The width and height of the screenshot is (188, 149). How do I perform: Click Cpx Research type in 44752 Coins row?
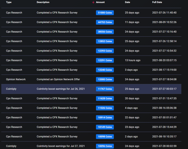14,22
